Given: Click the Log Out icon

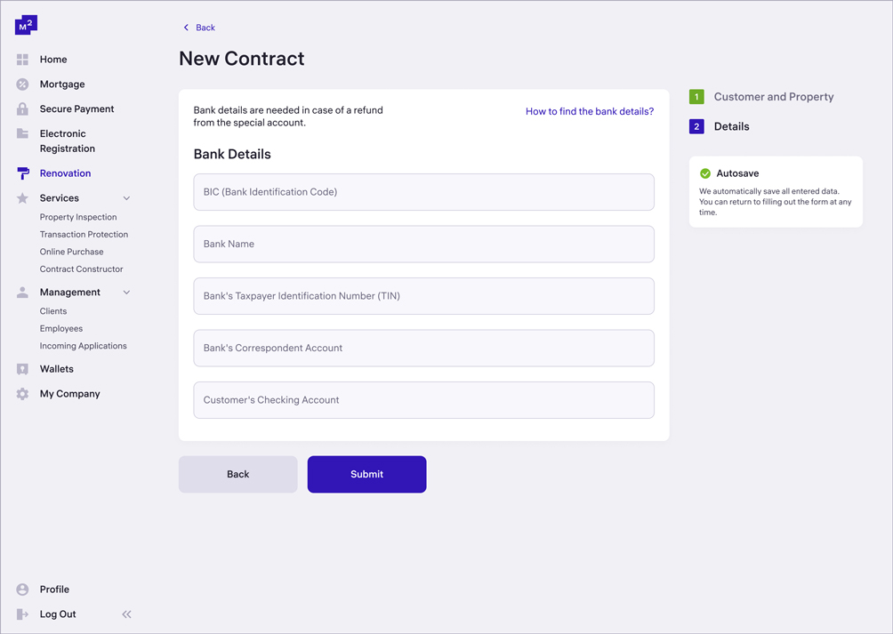Looking at the screenshot, I should point(21,614).
